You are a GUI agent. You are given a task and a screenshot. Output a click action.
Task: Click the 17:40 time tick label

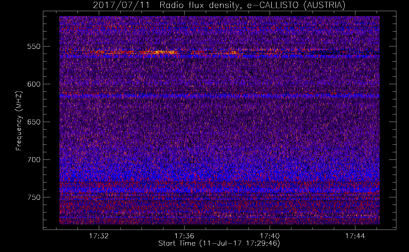[x=270, y=236]
